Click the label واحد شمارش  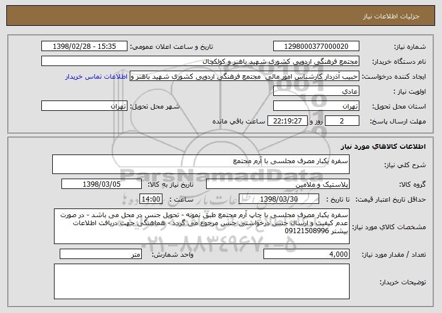[x=173, y=254]
